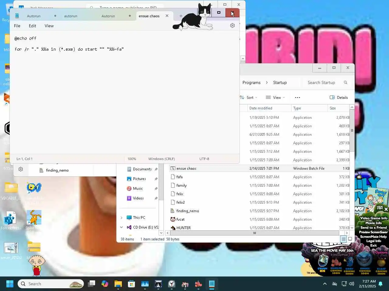Open the ForceEffect desktop icon
This screenshot has width=389, height=291.
[x=11, y=220]
